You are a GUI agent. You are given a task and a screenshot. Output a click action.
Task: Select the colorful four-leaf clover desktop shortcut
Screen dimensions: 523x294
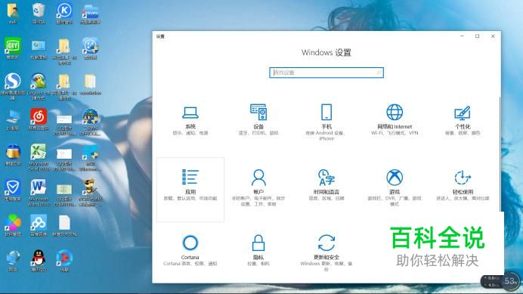tap(13, 225)
